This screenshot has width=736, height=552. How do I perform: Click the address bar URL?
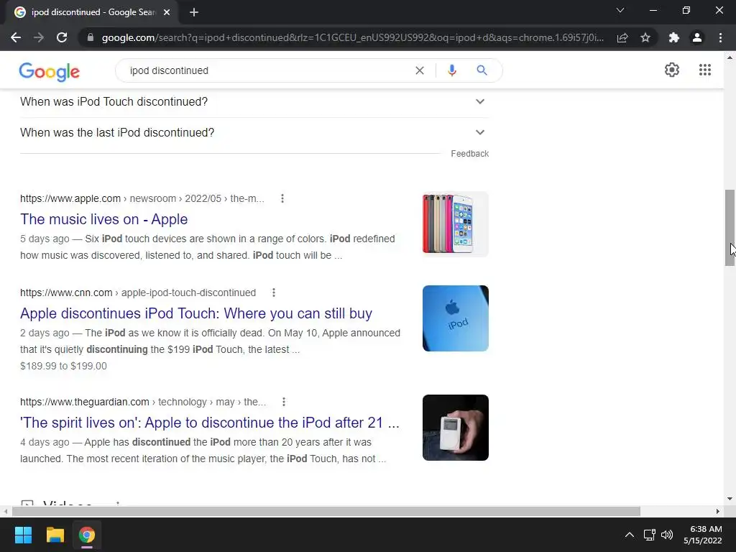click(352, 37)
